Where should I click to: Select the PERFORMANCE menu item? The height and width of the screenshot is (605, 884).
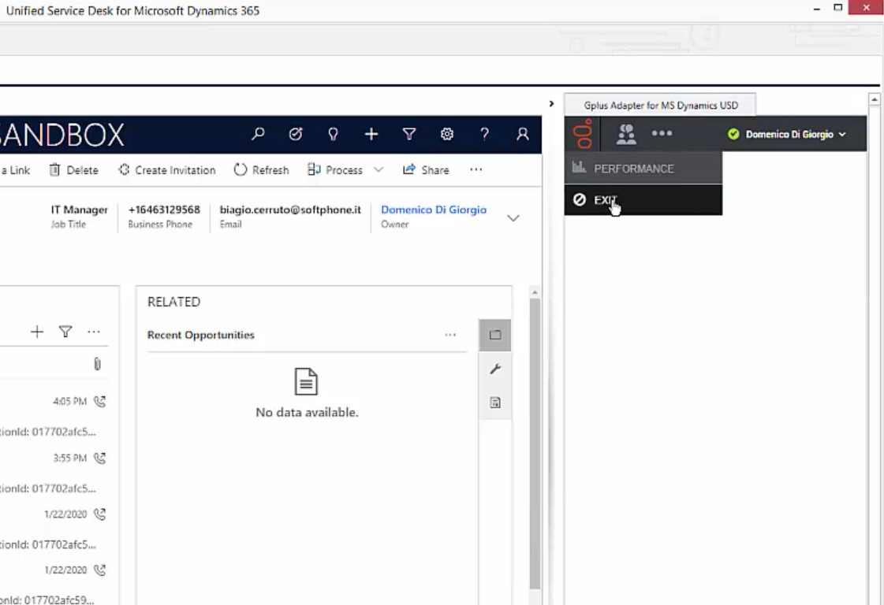click(643, 169)
